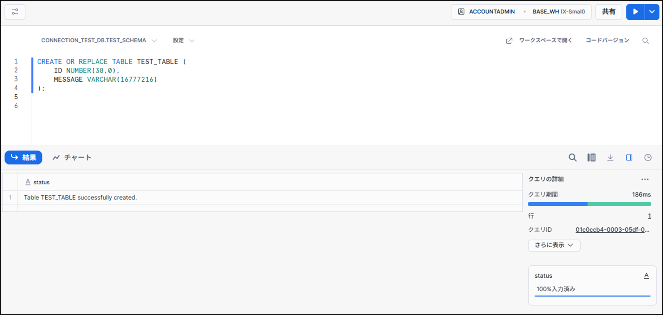Open the three-dot menu in クエリの詳細
The height and width of the screenshot is (315, 663).
coord(645,180)
